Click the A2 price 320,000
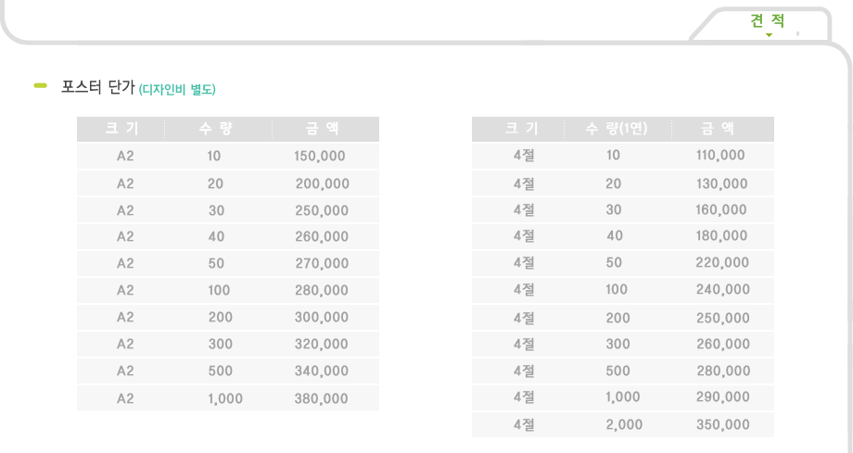 pos(322,345)
